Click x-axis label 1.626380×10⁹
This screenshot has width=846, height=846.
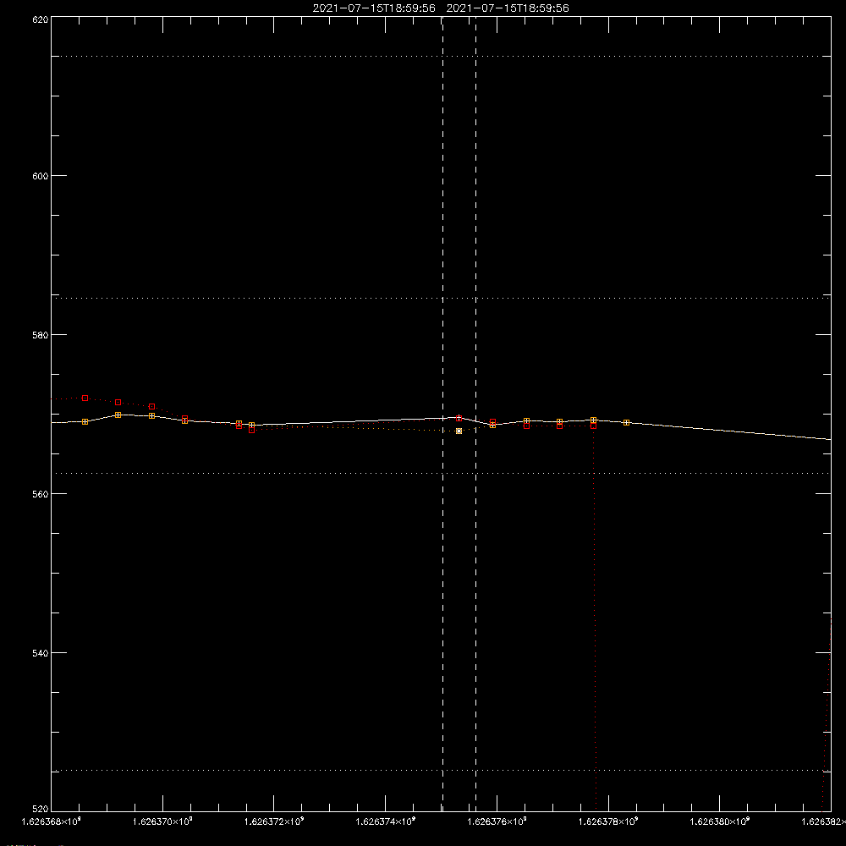click(720, 821)
